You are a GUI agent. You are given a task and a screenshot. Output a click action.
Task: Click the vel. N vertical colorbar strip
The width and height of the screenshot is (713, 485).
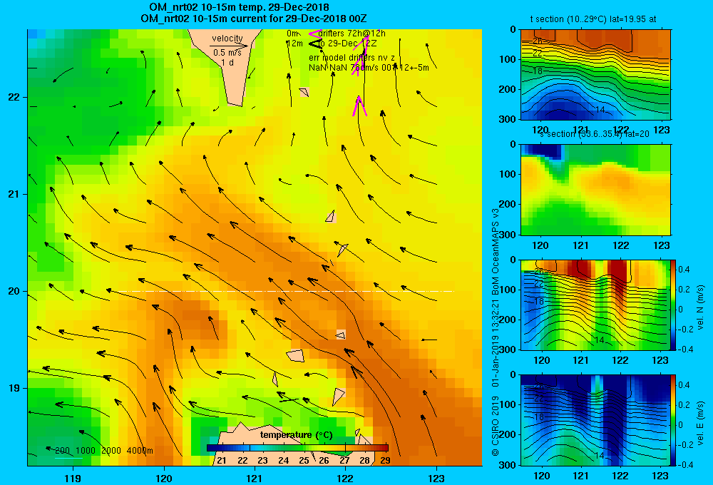coord(674,305)
